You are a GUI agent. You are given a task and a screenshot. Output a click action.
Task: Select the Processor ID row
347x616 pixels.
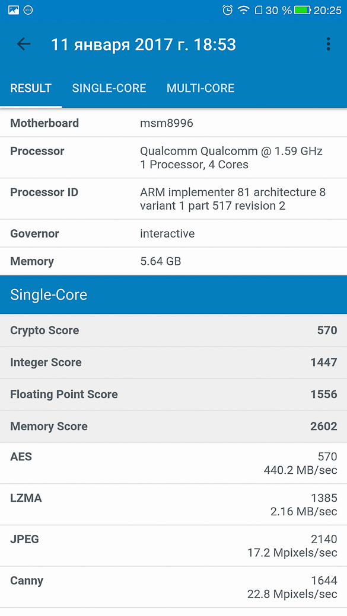(173, 199)
